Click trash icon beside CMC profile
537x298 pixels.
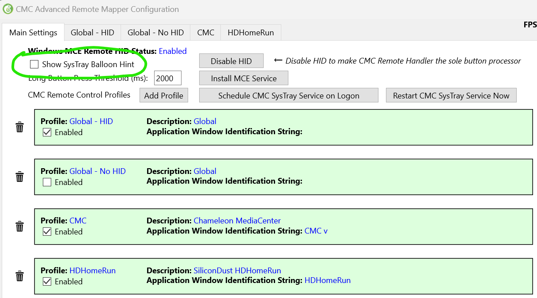tap(20, 226)
